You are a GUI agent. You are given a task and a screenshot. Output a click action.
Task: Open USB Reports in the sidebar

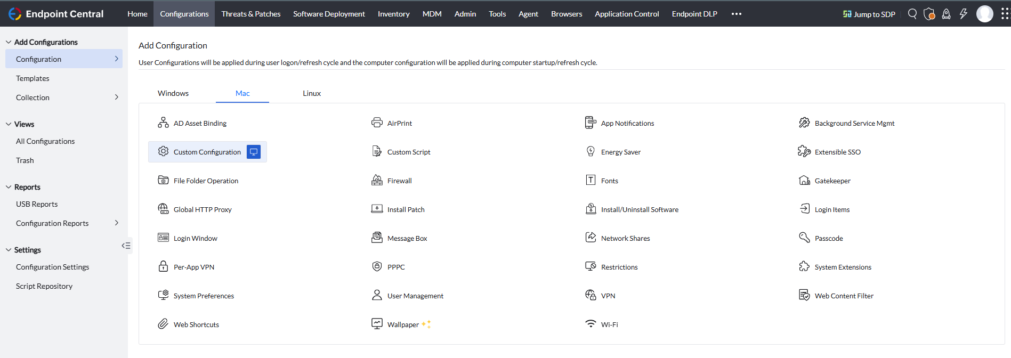tap(37, 204)
